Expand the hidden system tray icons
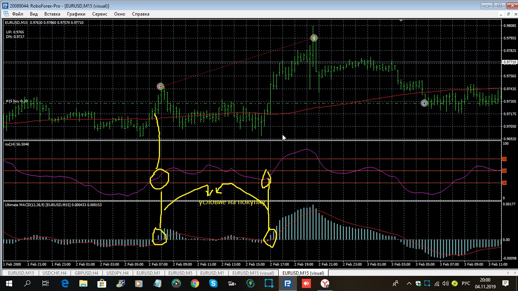 pos(409,283)
